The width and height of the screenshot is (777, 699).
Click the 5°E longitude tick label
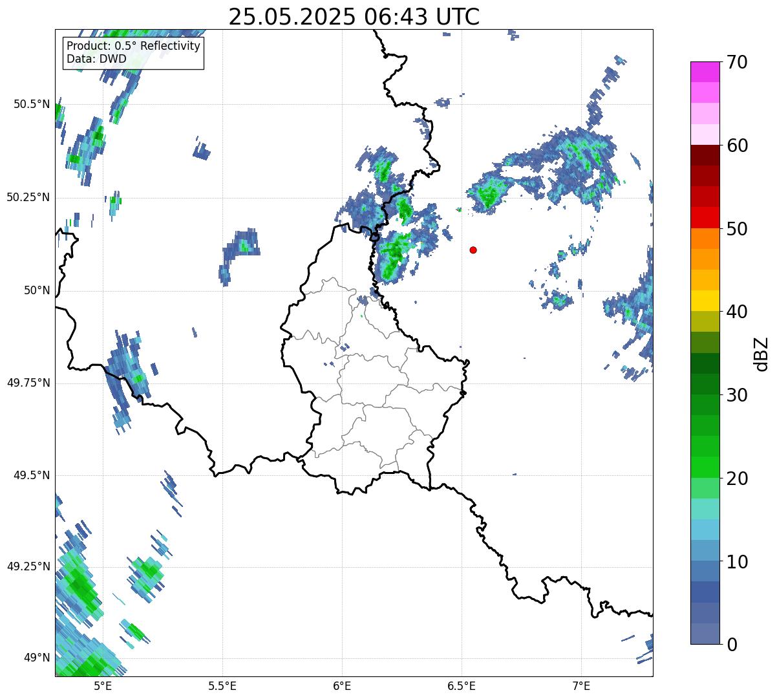[x=103, y=686]
